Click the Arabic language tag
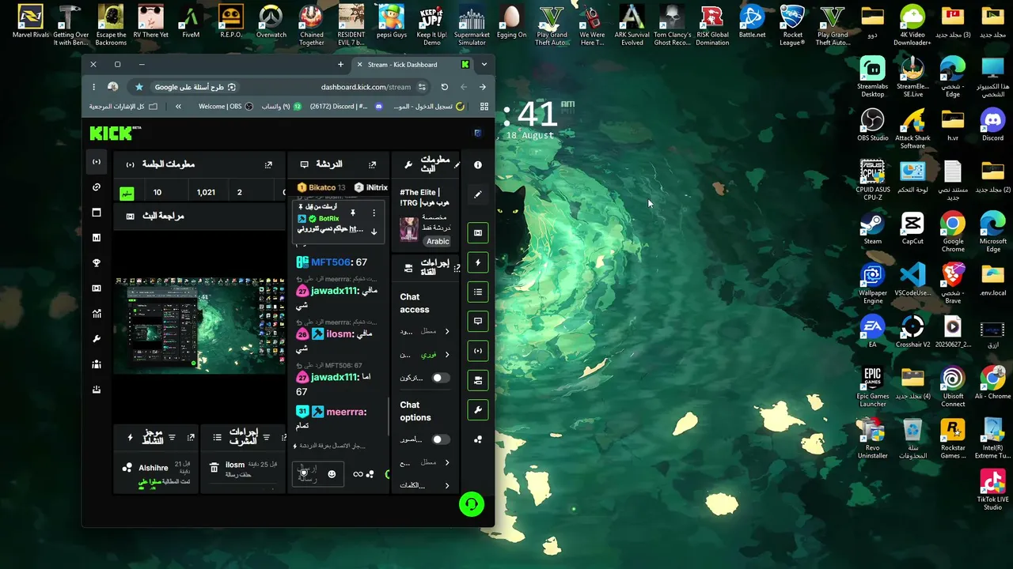1013x569 pixels. coord(438,241)
